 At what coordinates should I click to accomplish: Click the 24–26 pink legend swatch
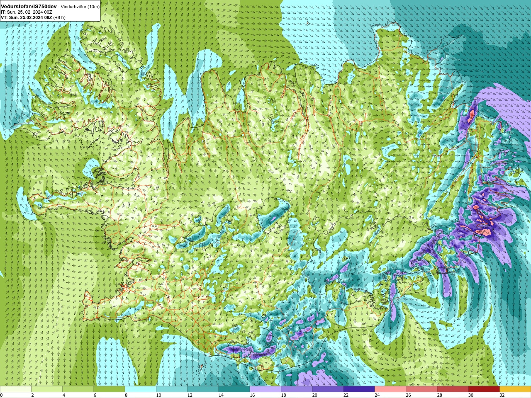tap(390, 389)
